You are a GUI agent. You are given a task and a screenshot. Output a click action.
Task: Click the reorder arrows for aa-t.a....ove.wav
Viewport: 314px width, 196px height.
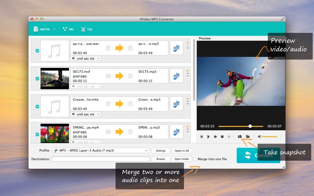pyautogui.click(x=188, y=47)
